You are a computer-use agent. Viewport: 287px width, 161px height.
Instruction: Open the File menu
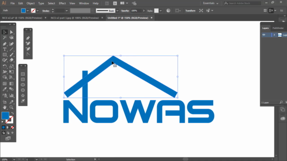coord(13,3)
